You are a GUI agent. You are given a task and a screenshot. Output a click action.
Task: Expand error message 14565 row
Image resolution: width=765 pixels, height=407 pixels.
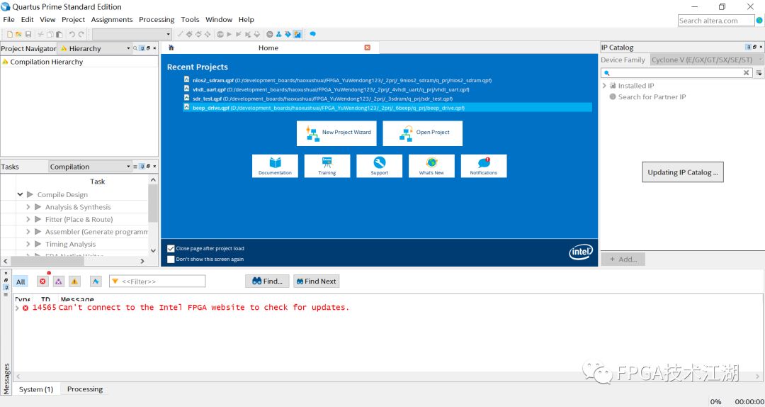[17, 308]
